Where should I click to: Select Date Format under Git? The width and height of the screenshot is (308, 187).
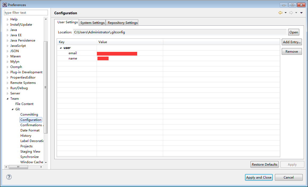tap(30, 130)
